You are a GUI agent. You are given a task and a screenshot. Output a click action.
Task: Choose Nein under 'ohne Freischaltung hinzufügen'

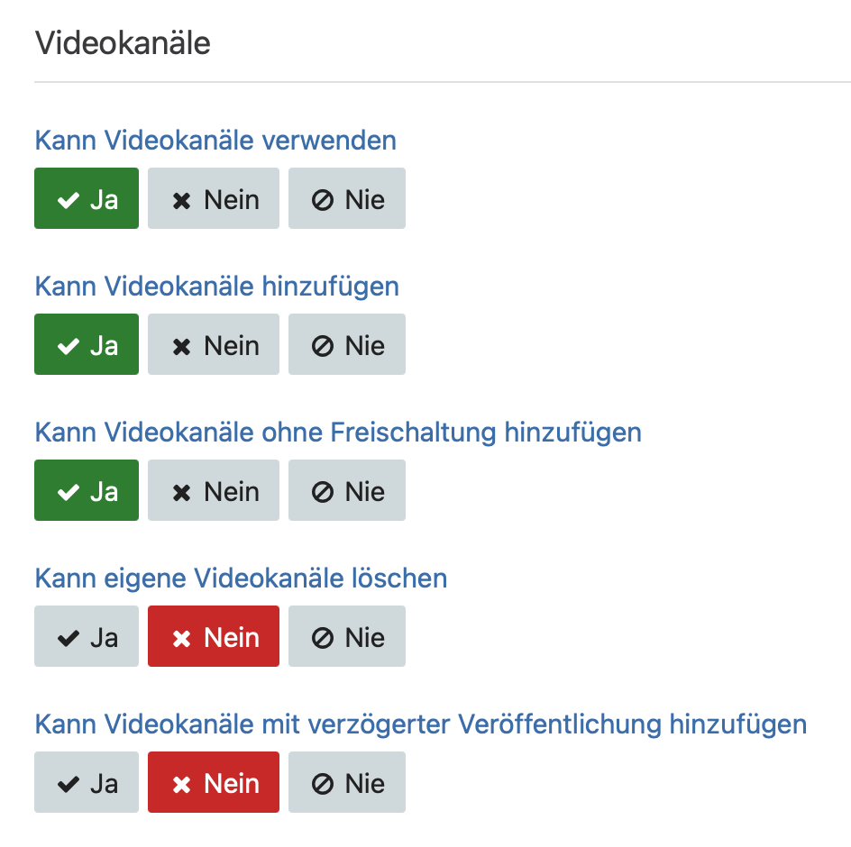tap(214, 490)
